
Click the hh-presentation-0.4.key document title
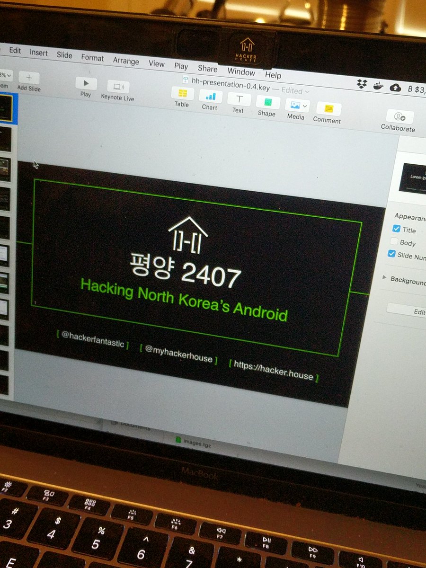(231, 84)
